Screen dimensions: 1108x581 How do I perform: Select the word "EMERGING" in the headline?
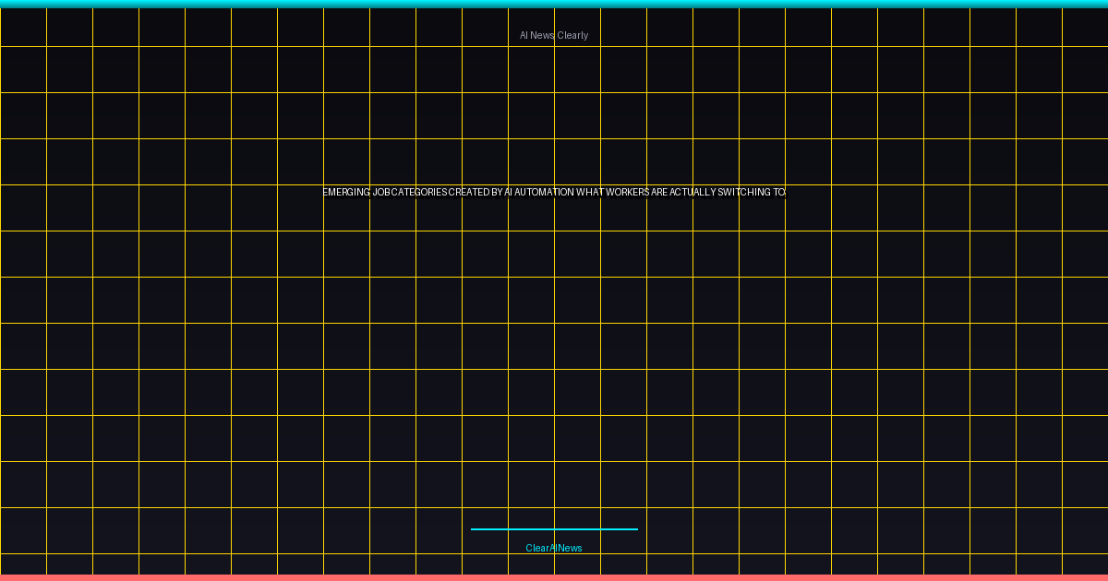click(x=346, y=193)
